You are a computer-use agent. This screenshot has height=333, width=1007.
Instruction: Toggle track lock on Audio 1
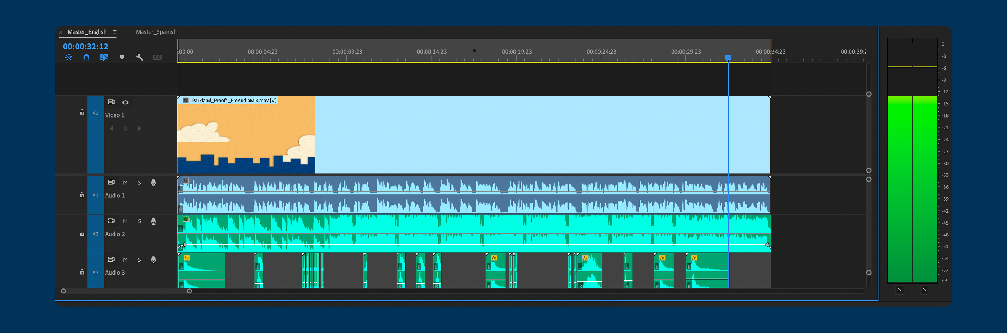click(x=82, y=195)
